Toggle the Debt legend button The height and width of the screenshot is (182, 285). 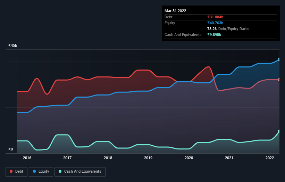(16, 172)
